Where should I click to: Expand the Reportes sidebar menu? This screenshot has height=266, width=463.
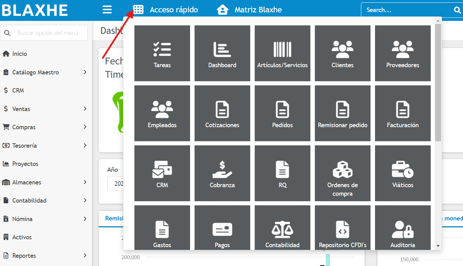click(46, 256)
